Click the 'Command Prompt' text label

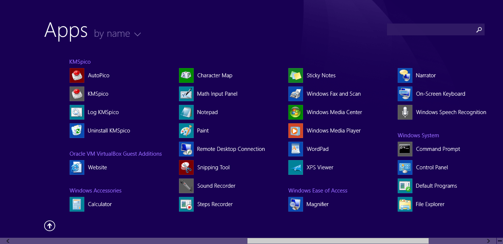click(438, 149)
